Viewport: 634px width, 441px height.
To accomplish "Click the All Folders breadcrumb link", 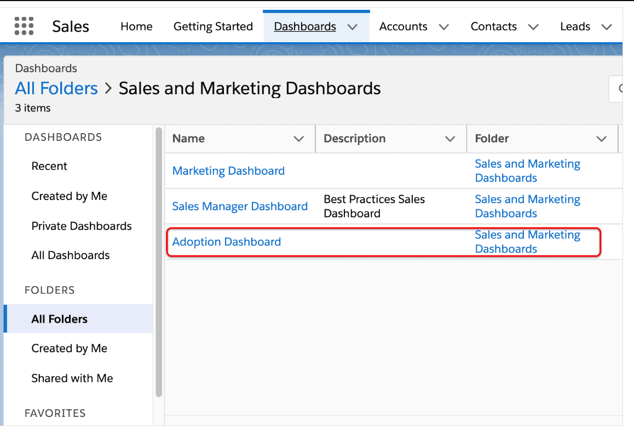I will (56, 88).
